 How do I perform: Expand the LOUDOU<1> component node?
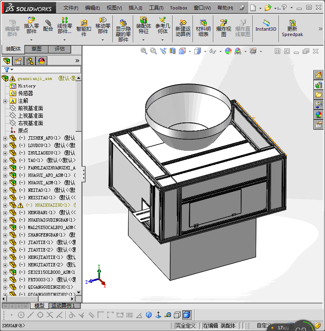5,146
